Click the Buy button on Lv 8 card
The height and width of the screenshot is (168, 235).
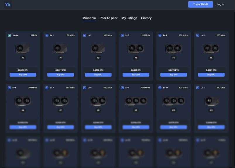98,127
